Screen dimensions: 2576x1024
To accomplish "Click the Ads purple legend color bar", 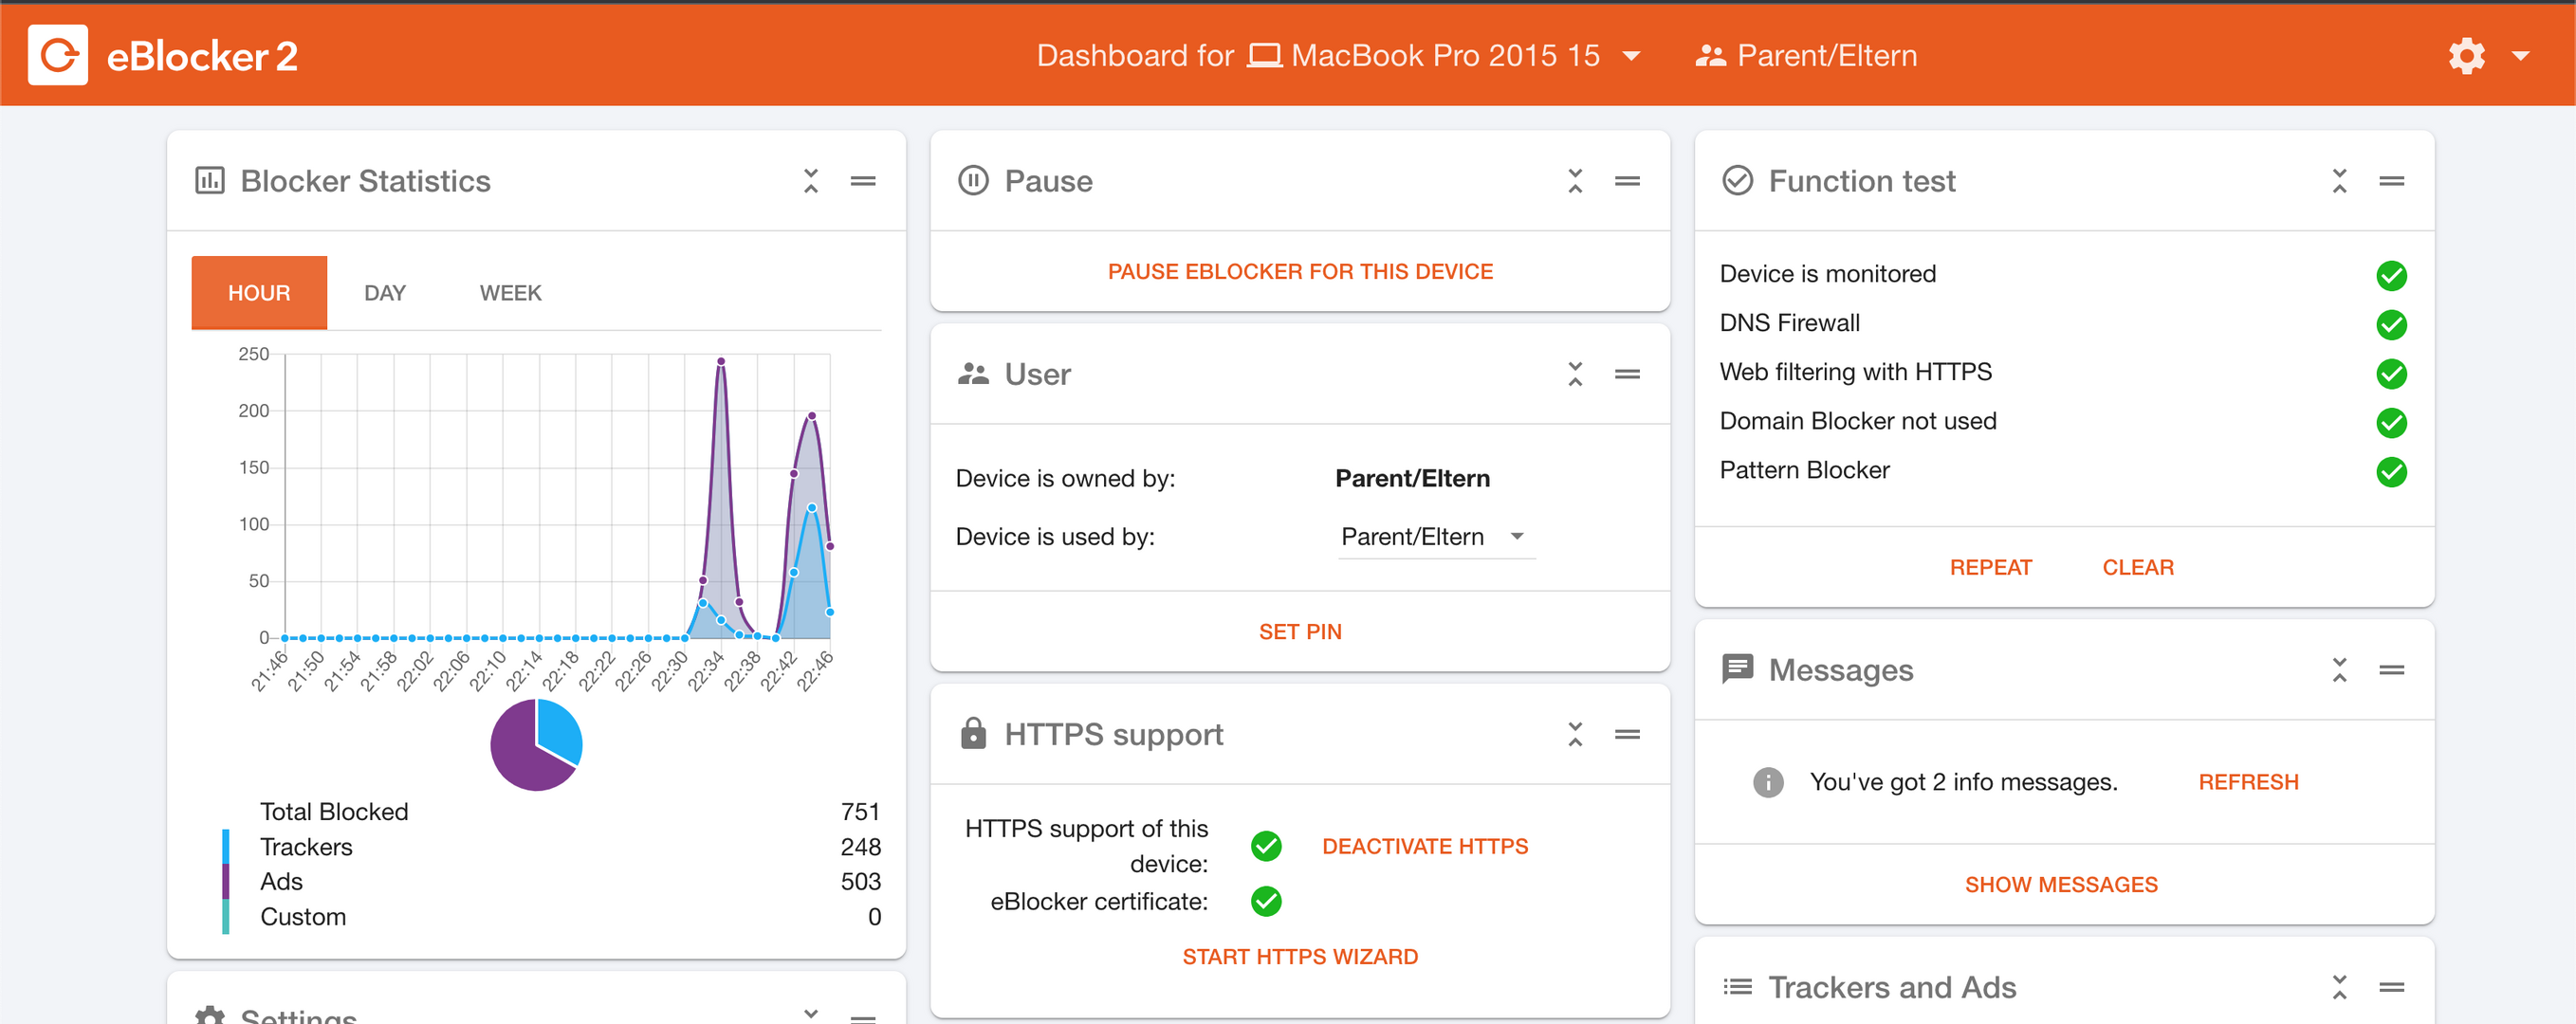I will click(x=226, y=881).
